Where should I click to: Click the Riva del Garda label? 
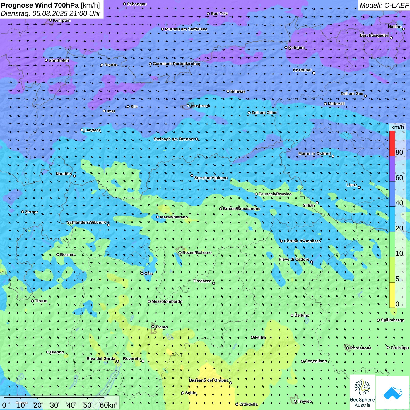coord(101,358)
